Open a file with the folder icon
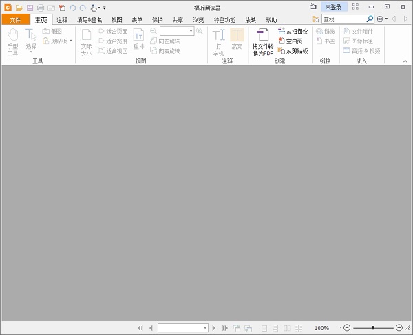Viewport: 413px width, 335px height. (19, 8)
